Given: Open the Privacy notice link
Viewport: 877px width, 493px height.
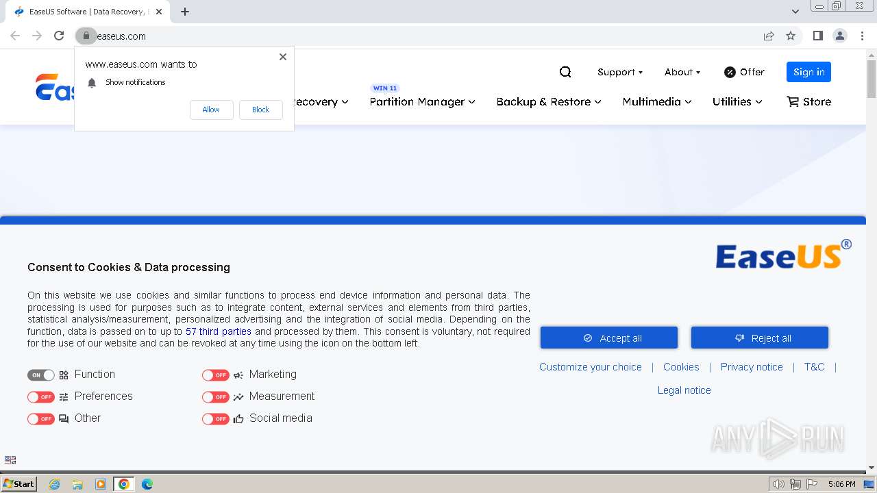Looking at the screenshot, I should click(x=752, y=367).
